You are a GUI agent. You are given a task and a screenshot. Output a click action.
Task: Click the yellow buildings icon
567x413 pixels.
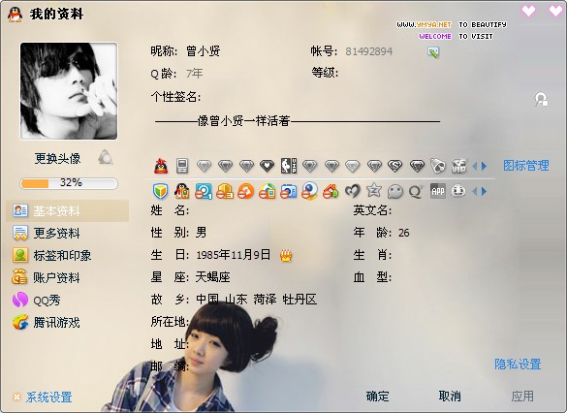[225, 191]
